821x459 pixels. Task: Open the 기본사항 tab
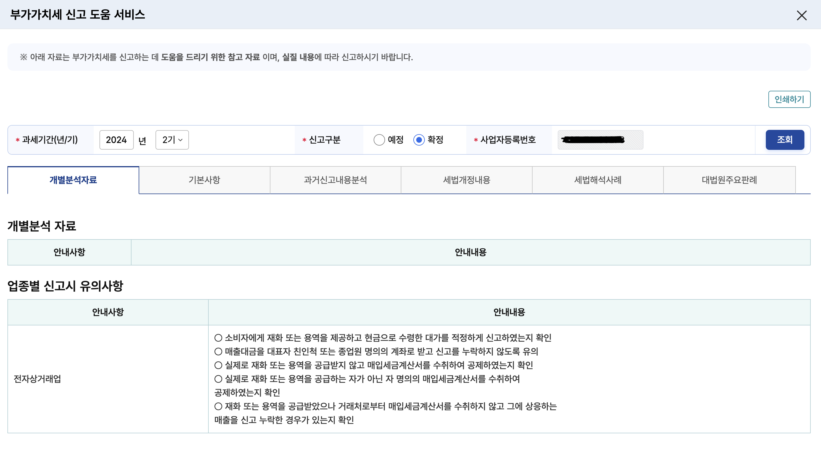pos(204,180)
